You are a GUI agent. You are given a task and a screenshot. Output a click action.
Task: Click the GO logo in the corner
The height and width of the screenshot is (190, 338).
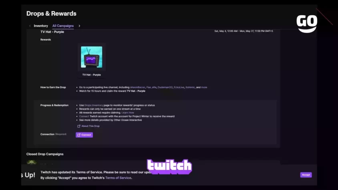(307, 24)
